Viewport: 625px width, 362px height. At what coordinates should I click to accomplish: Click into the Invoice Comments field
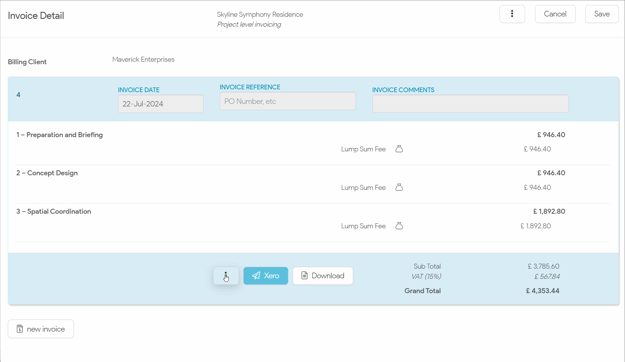click(x=470, y=104)
